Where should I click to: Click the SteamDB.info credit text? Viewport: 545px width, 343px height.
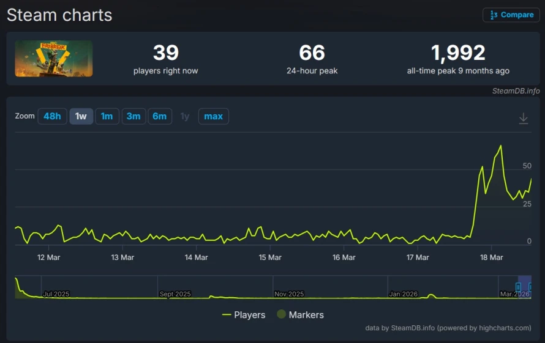pos(516,91)
